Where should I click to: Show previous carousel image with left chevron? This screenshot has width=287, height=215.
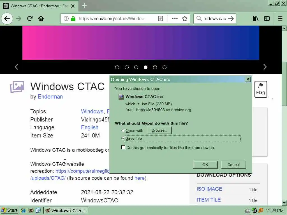[16, 67]
